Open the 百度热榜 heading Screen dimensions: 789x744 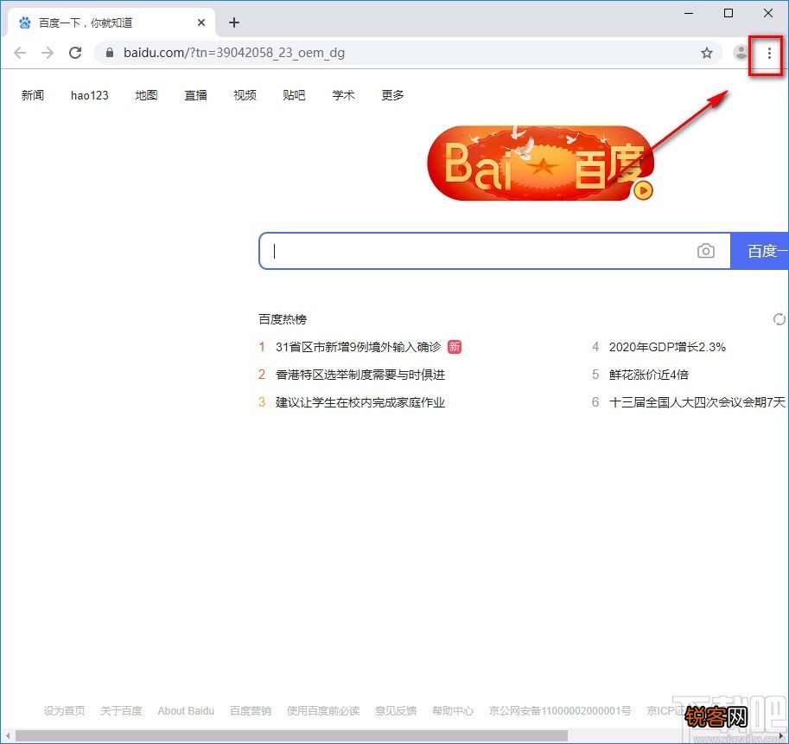(283, 319)
